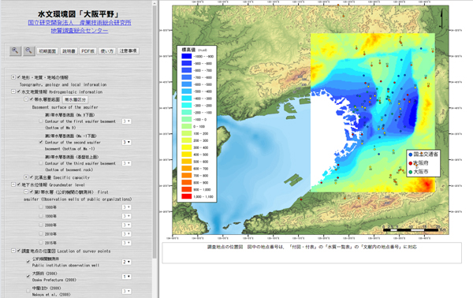Collapse the Groundwater level node
This screenshot has height=298, width=473.
coord(13,184)
